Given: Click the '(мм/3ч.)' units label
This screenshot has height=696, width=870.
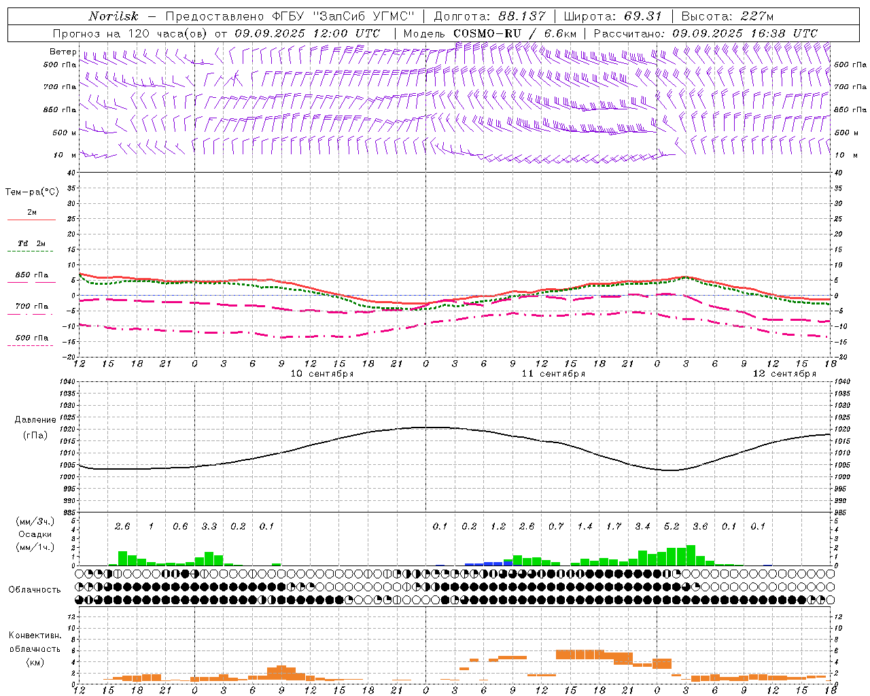Looking at the screenshot, I should [35, 521].
